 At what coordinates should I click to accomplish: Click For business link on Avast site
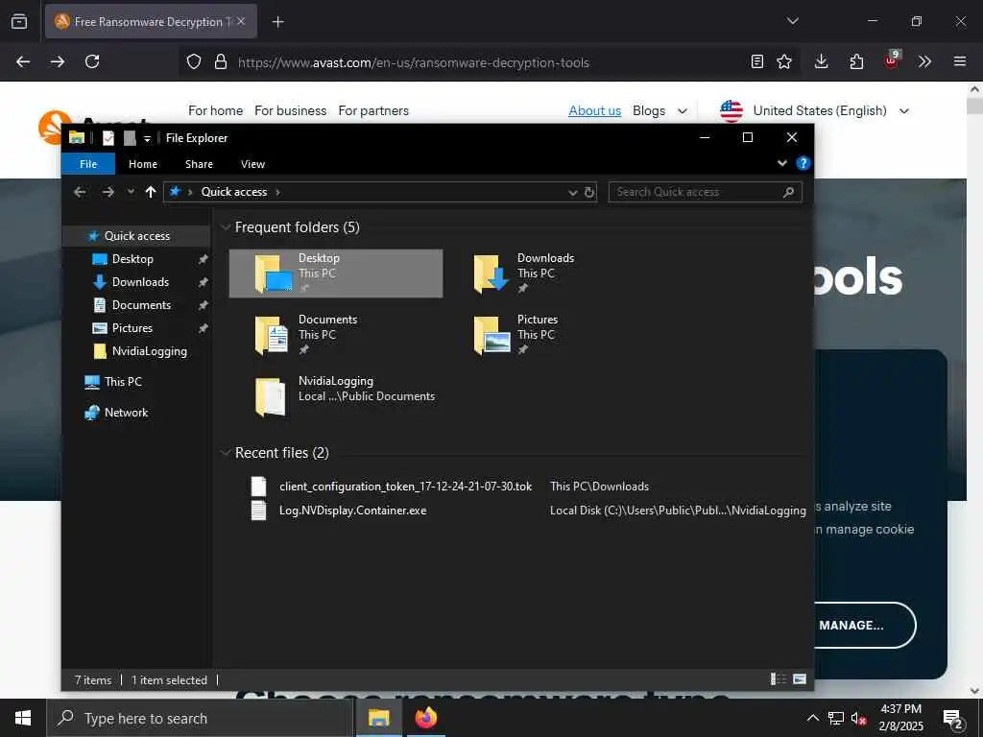[290, 111]
